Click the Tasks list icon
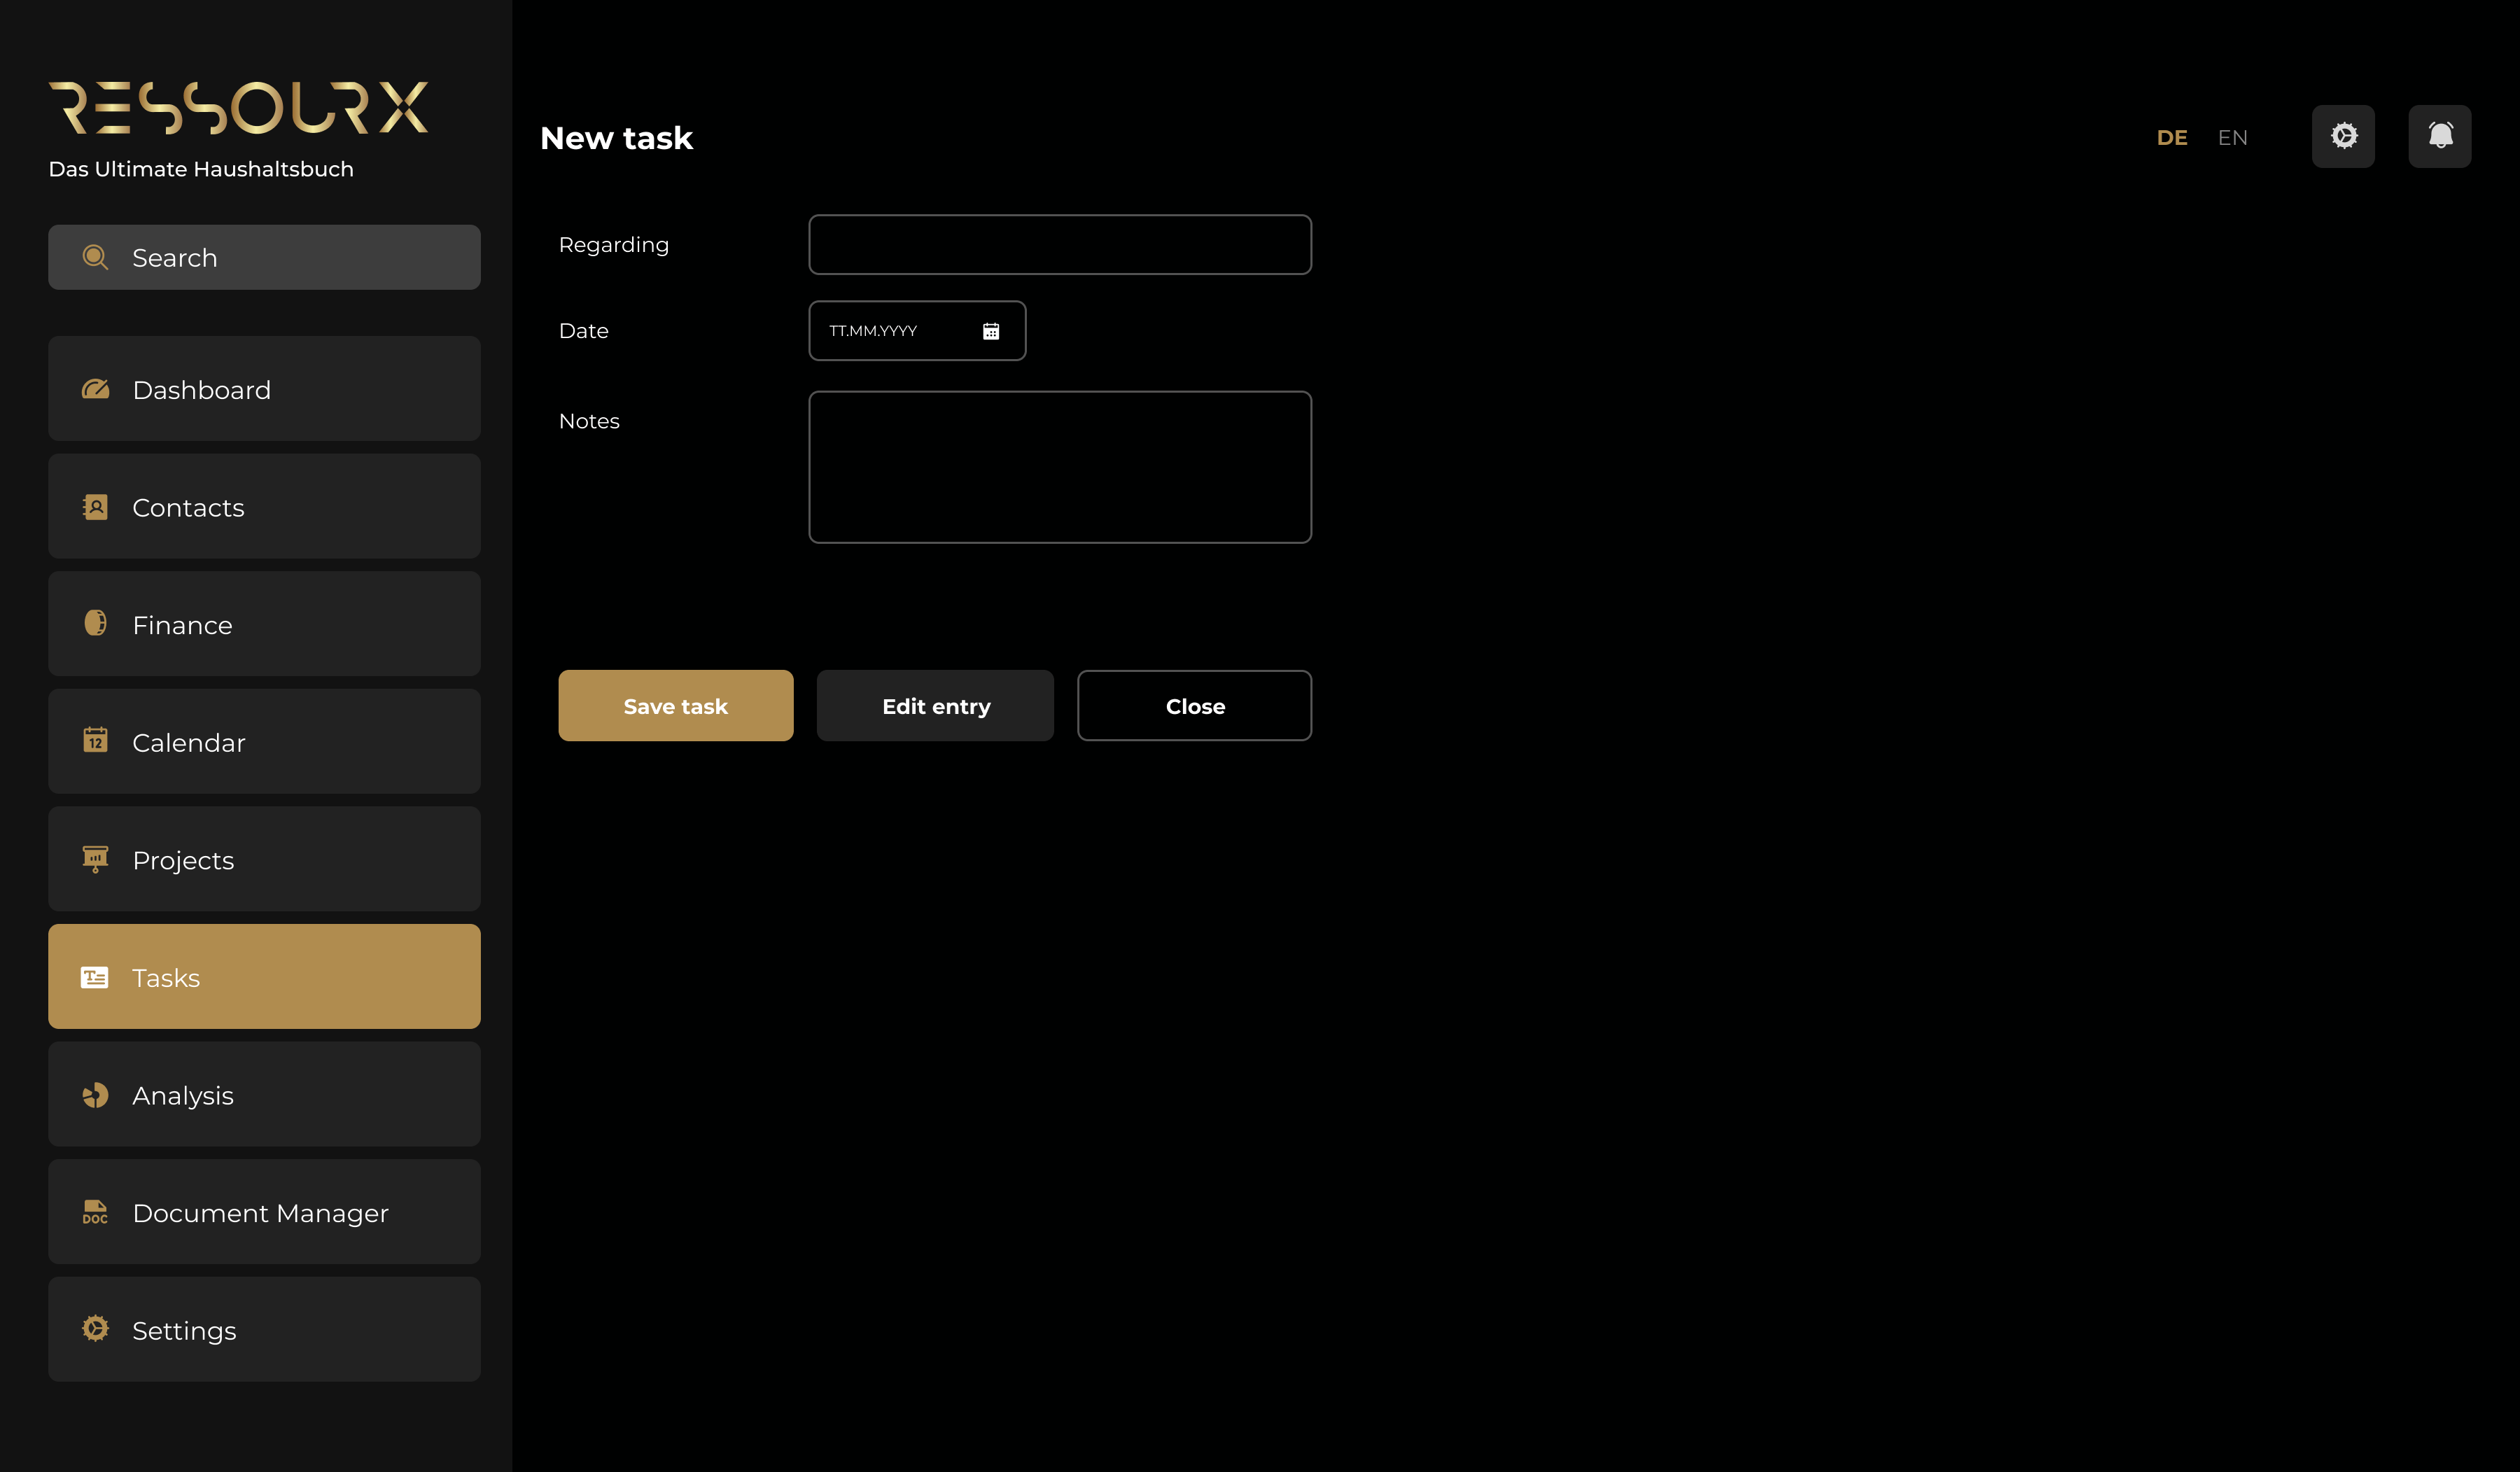 click(x=95, y=977)
